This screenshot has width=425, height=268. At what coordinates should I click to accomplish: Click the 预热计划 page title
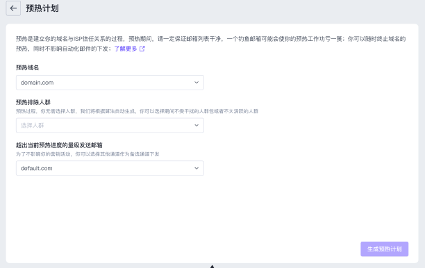point(42,8)
